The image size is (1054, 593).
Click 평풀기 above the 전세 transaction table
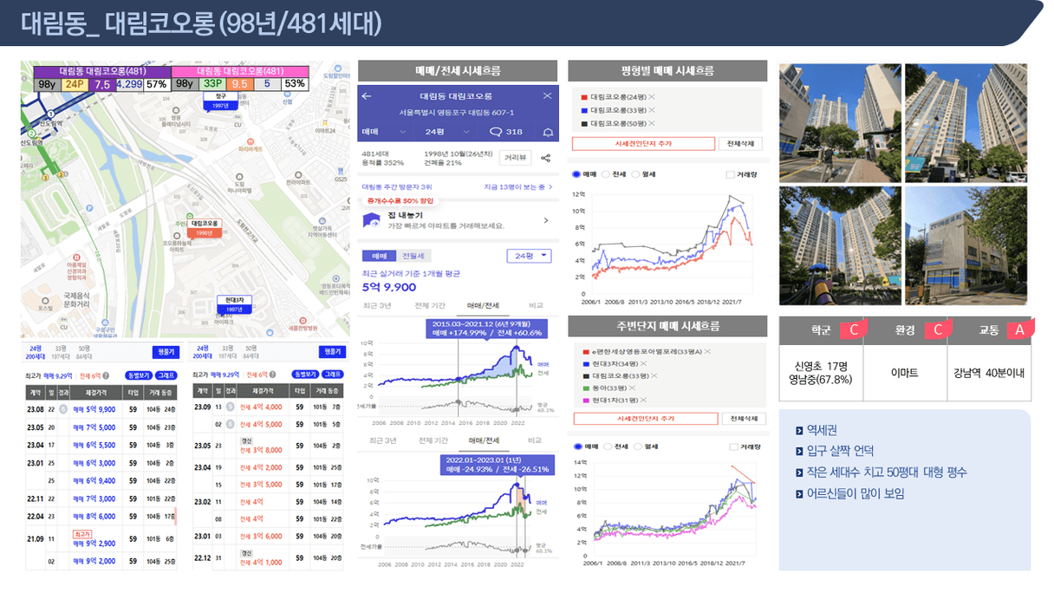(333, 351)
